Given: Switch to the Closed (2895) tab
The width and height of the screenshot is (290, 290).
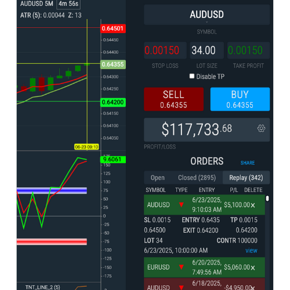Looking at the screenshot, I should coord(197,177).
